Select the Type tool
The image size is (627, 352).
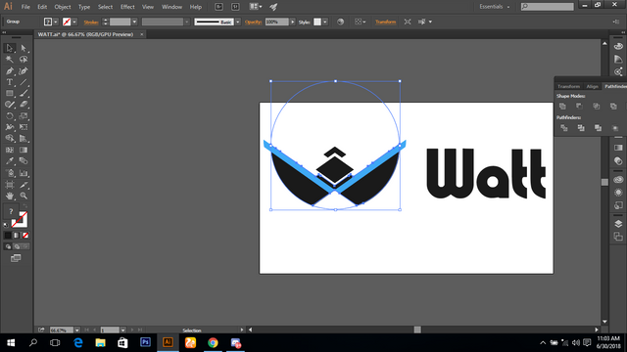(9, 82)
